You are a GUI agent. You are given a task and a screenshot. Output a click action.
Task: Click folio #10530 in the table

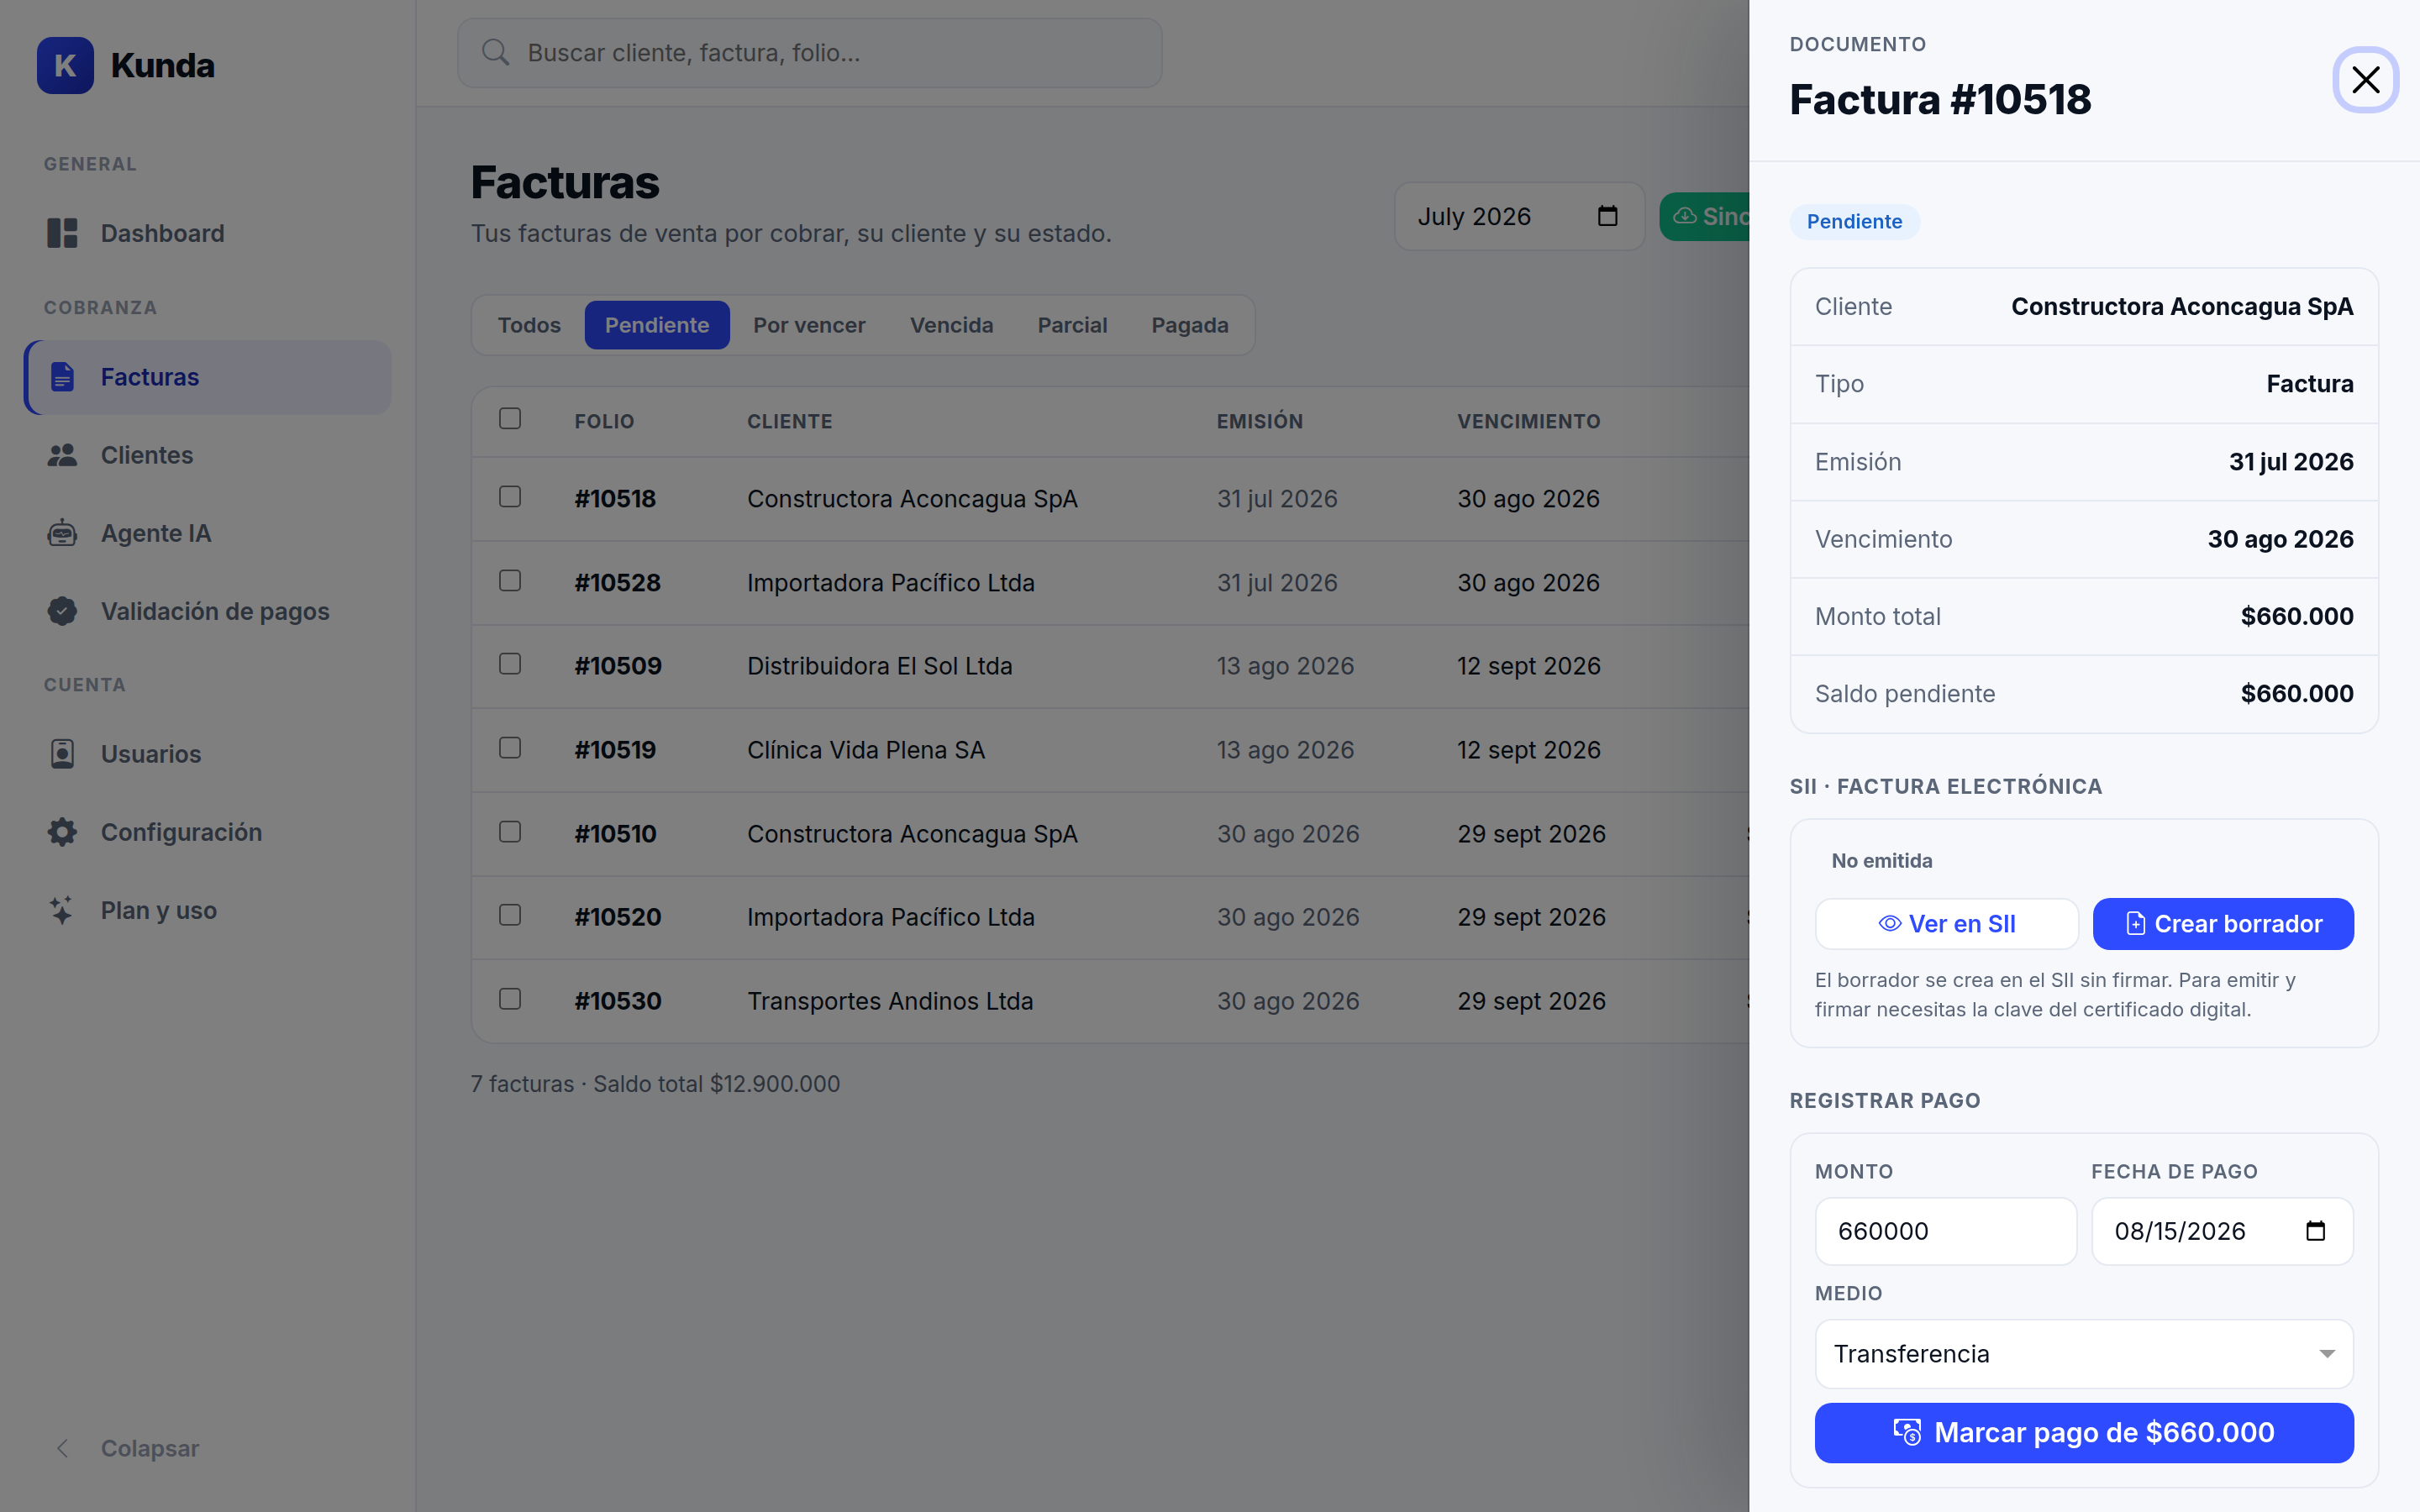(618, 1001)
